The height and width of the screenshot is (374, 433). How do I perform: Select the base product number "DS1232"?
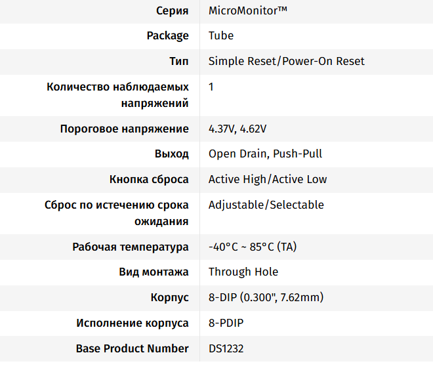point(226,348)
